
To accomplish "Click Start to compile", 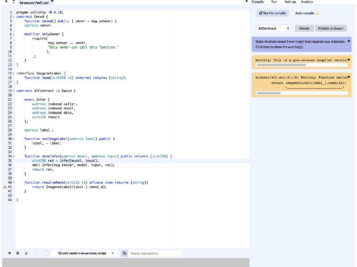I will [x=273, y=13].
